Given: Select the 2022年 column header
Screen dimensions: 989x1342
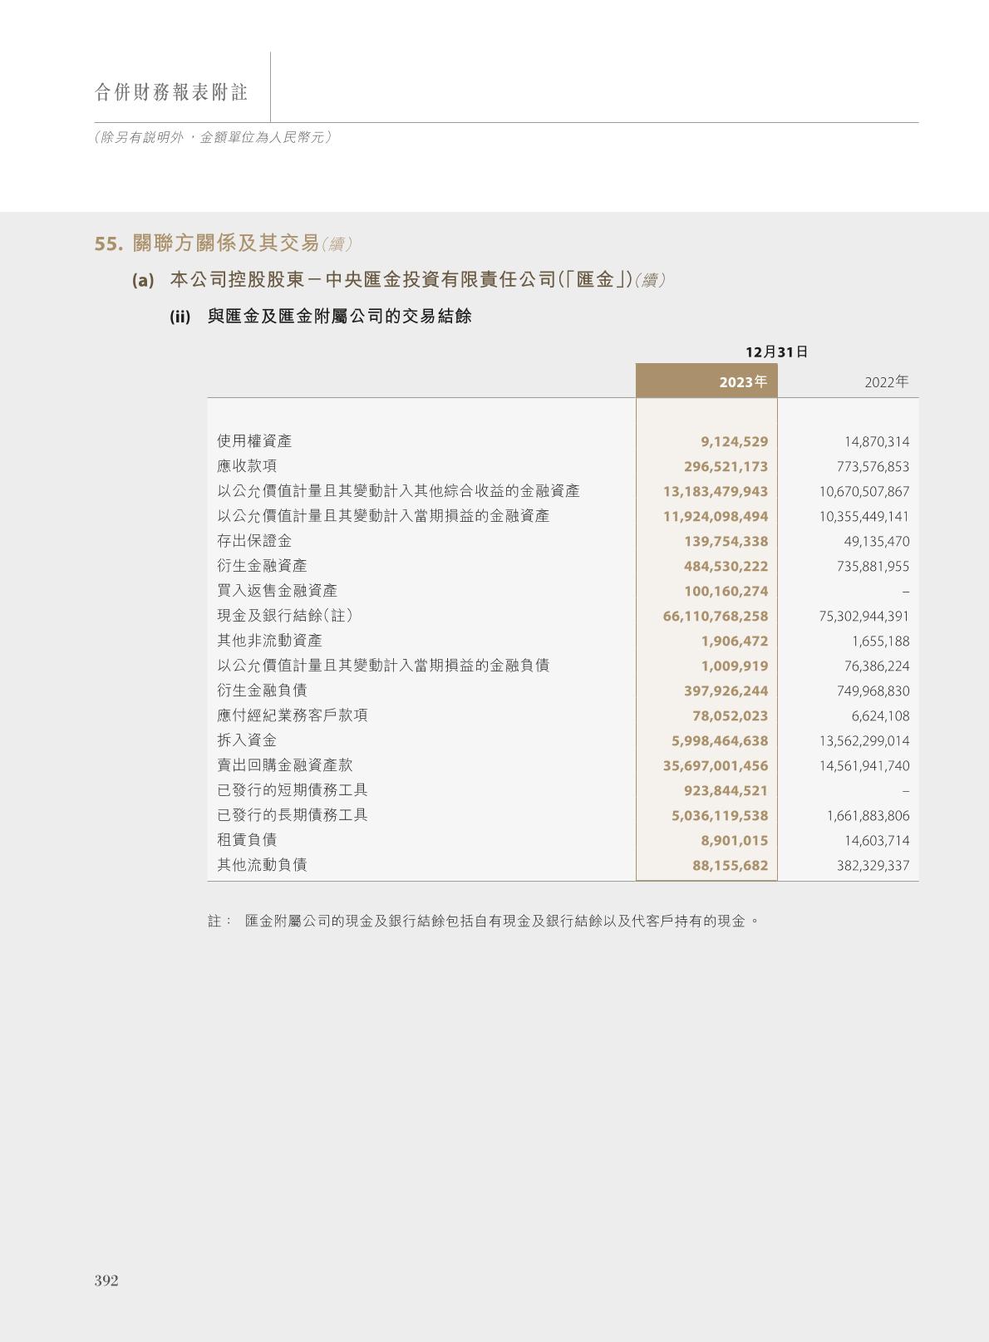Looking at the screenshot, I should click(x=886, y=382).
